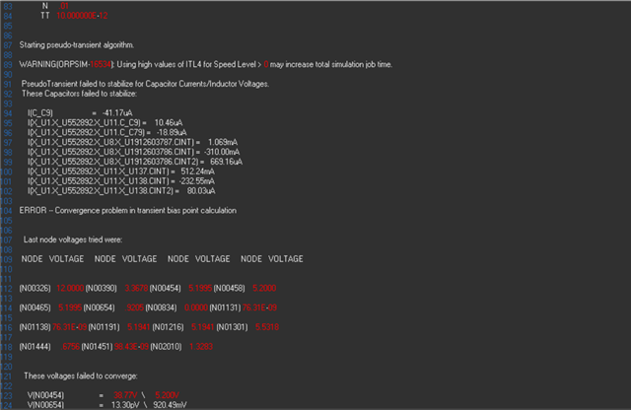631x410 pixels.
Task: Click node (N01191) label
Action: coord(104,327)
